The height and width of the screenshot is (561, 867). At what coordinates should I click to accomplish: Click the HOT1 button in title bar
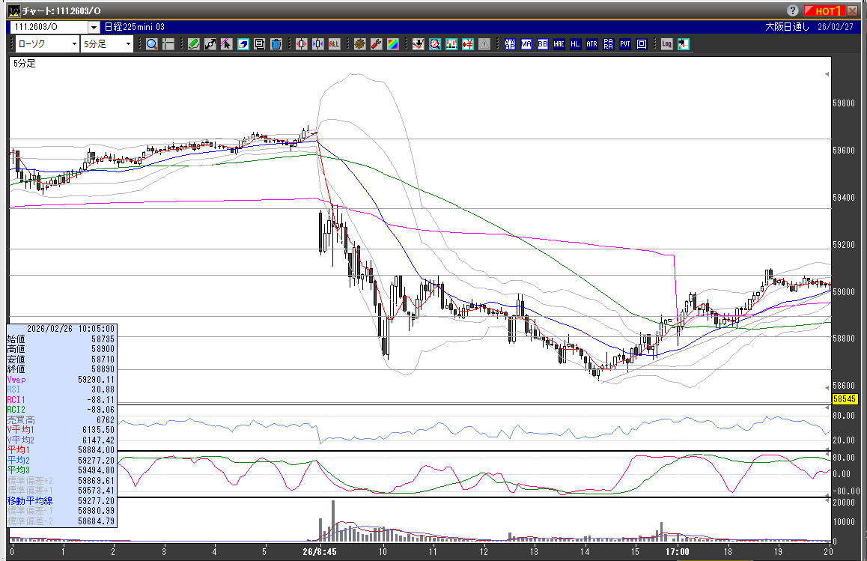824,10
